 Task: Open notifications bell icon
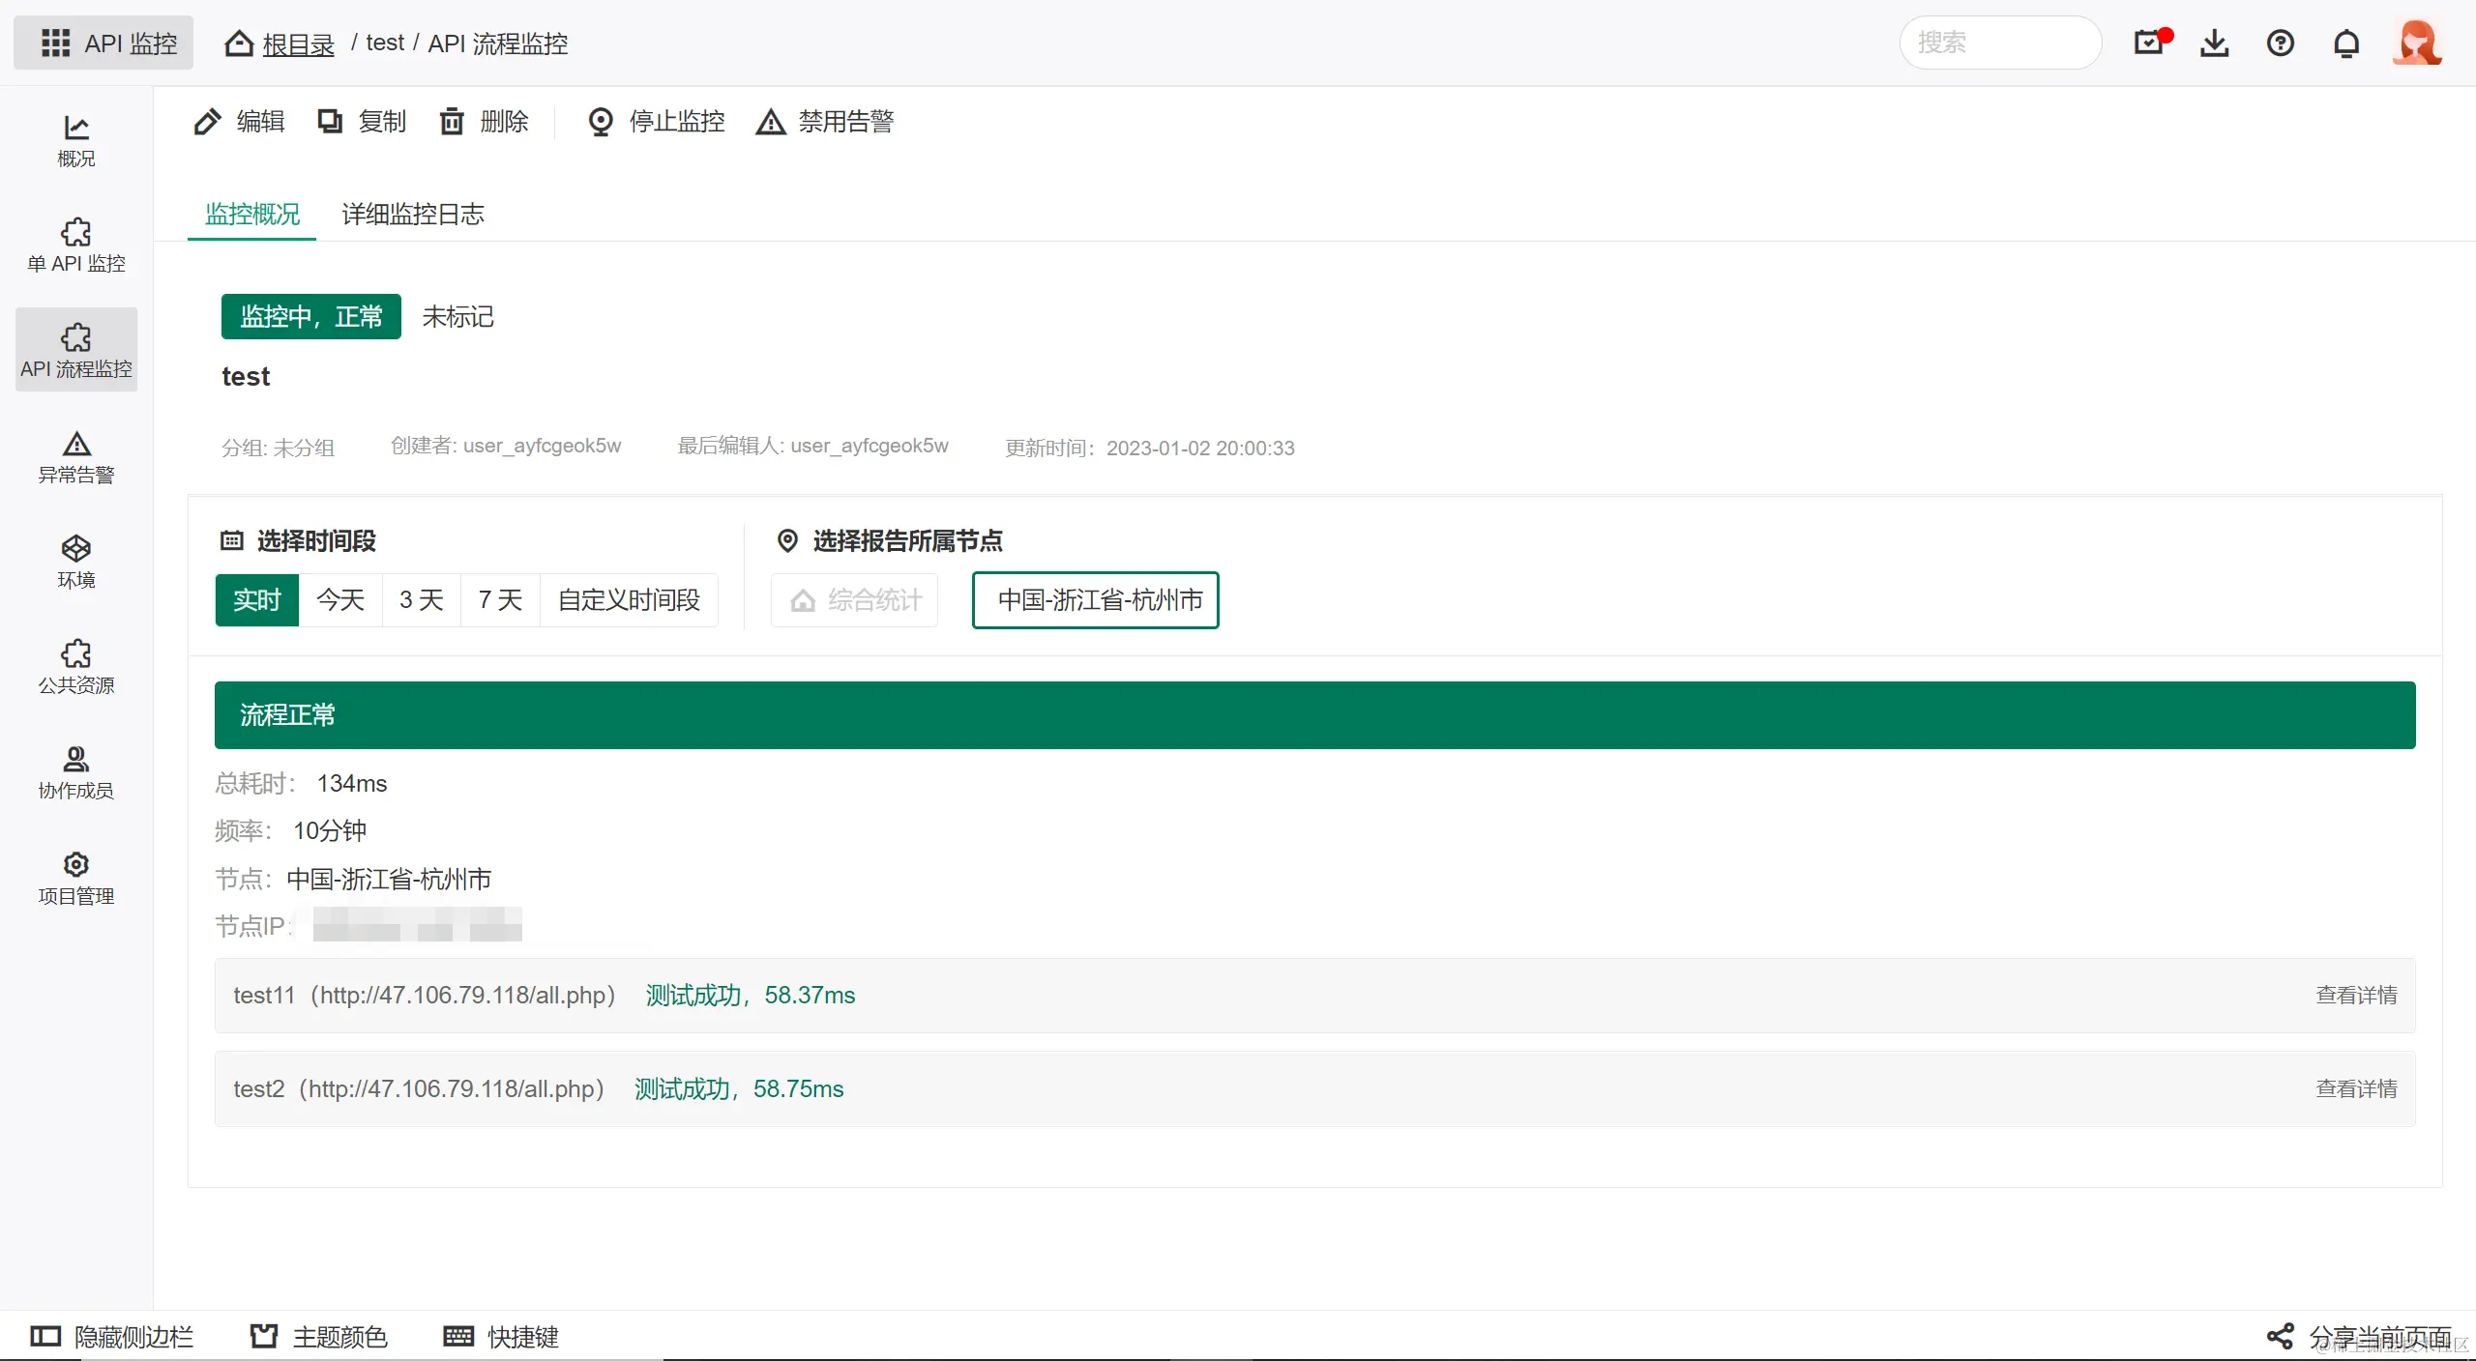click(x=2345, y=43)
